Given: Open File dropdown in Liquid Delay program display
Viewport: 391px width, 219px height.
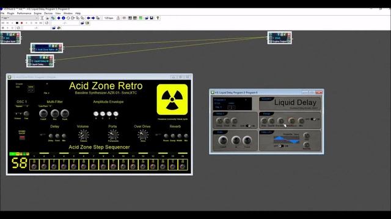Looking at the screenshot, I should point(219,107).
